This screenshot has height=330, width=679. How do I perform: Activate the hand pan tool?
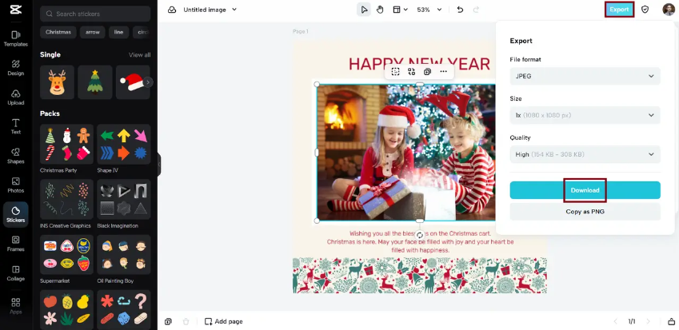pyautogui.click(x=380, y=10)
